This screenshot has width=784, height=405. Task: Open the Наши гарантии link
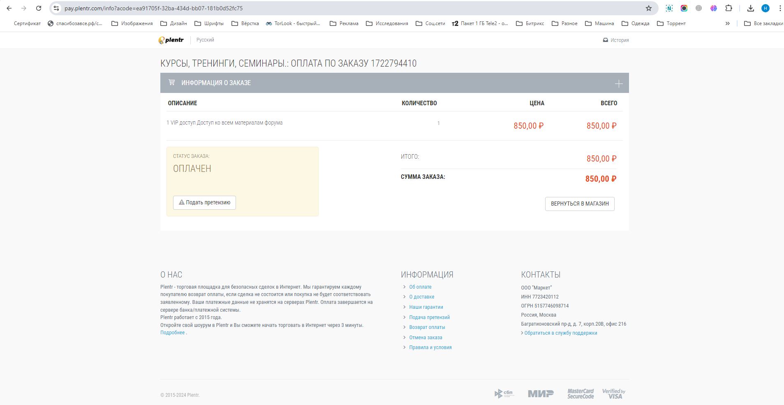pos(426,307)
